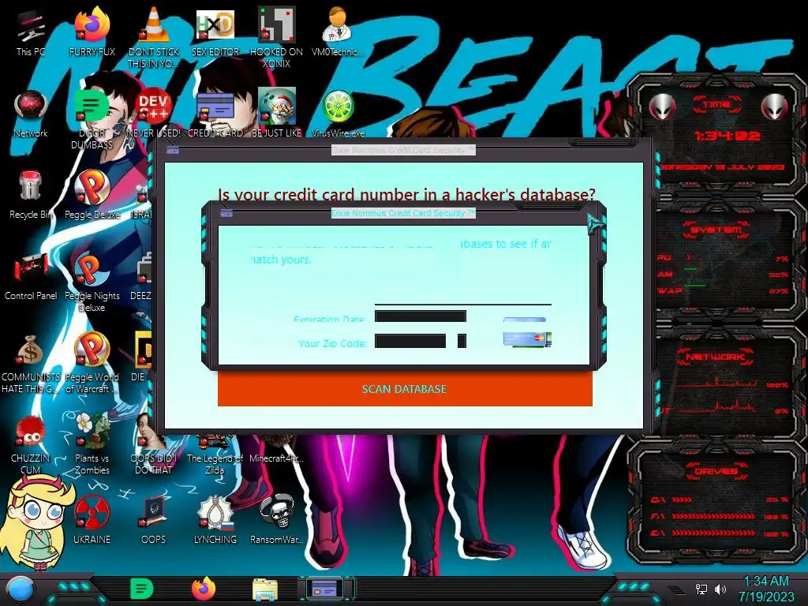Open the VM0Technic desktop icon
808x606 pixels.
pos(338,31)
